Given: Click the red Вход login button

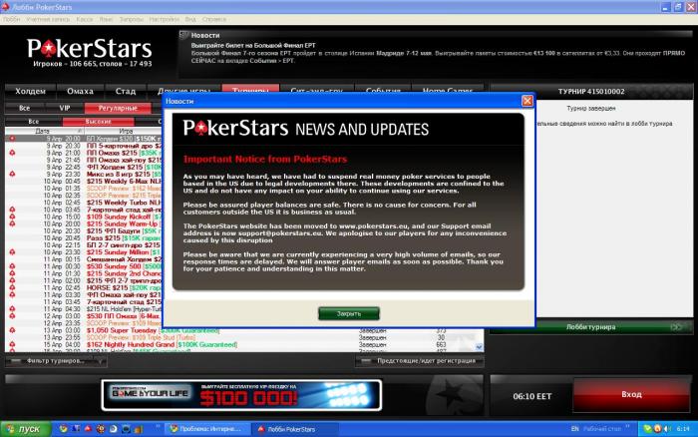Looking at the screenshot, I should (x=631, y=394).
